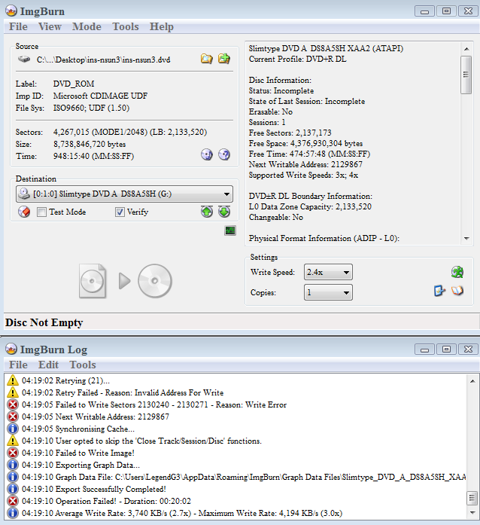
Task: Eject the drive tray with the green up arrow
Action: click(x=207, y=212)
